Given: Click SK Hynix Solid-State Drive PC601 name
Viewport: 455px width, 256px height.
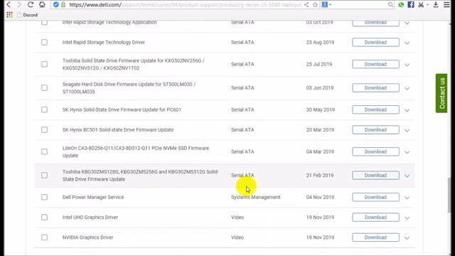Looking at the screenshot, I should (122, 110).
